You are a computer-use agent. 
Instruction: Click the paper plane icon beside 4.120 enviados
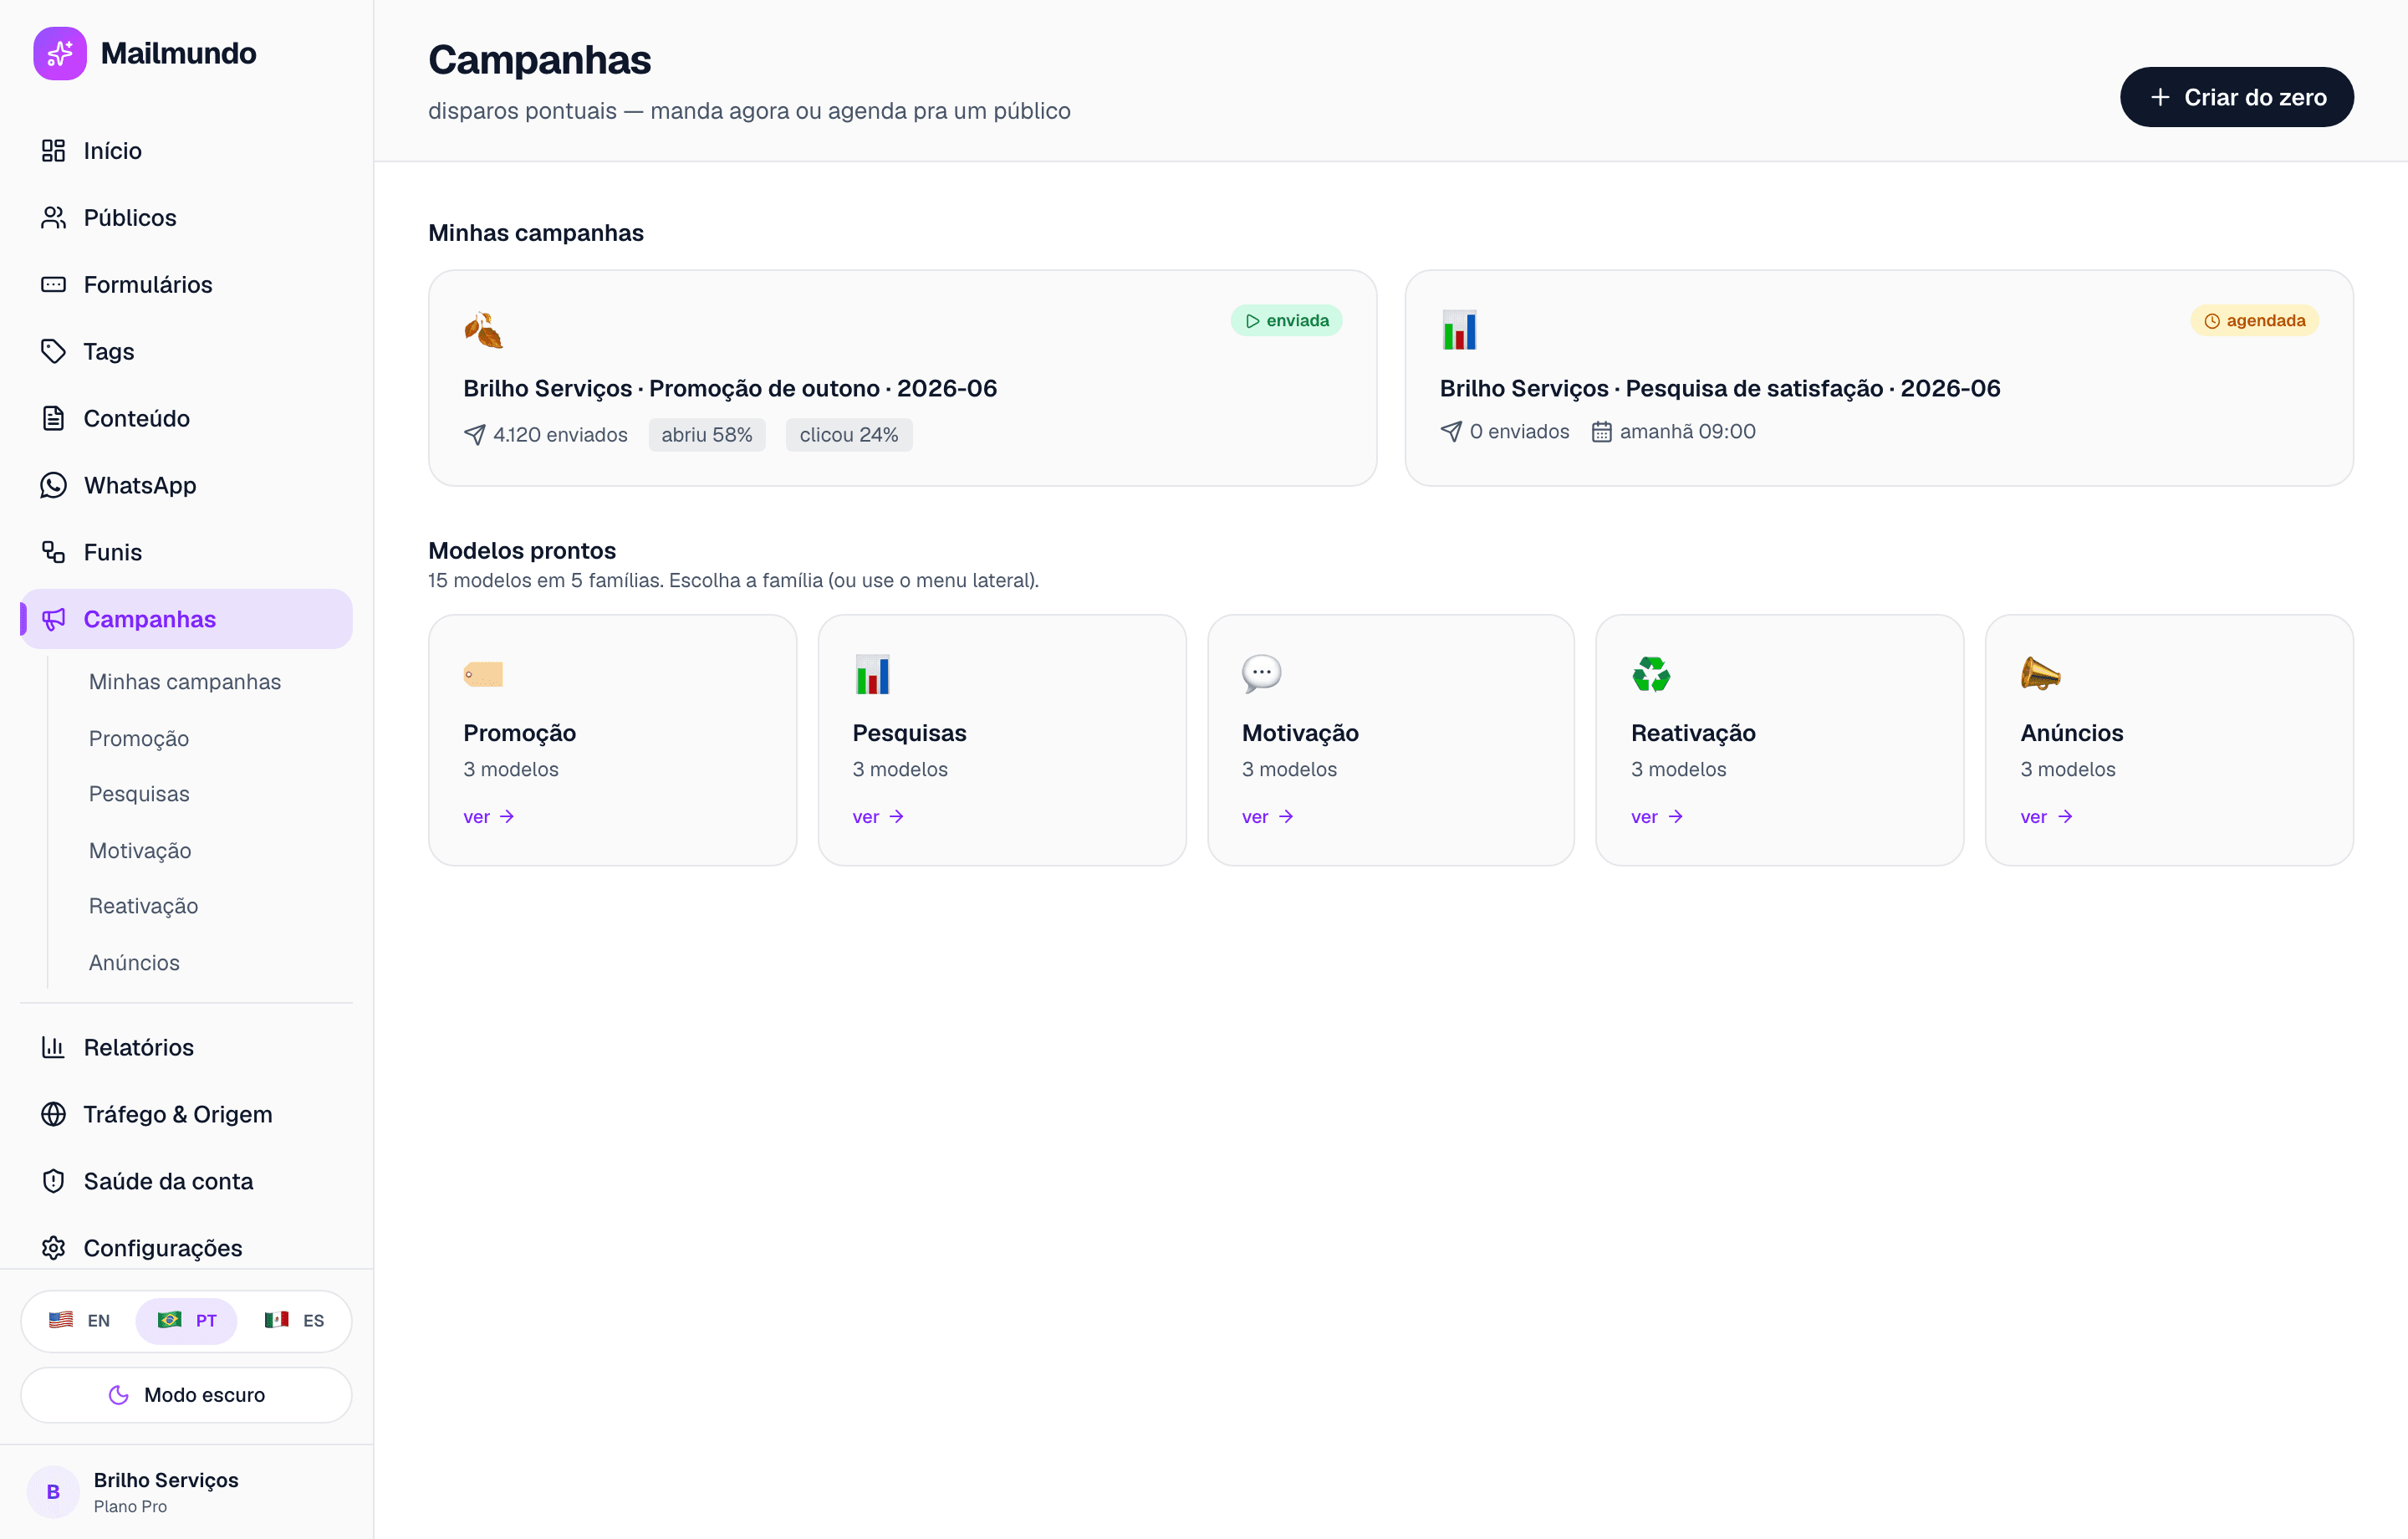(x=475, y=435)
